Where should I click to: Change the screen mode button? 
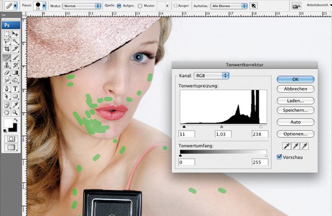[11, 147]
